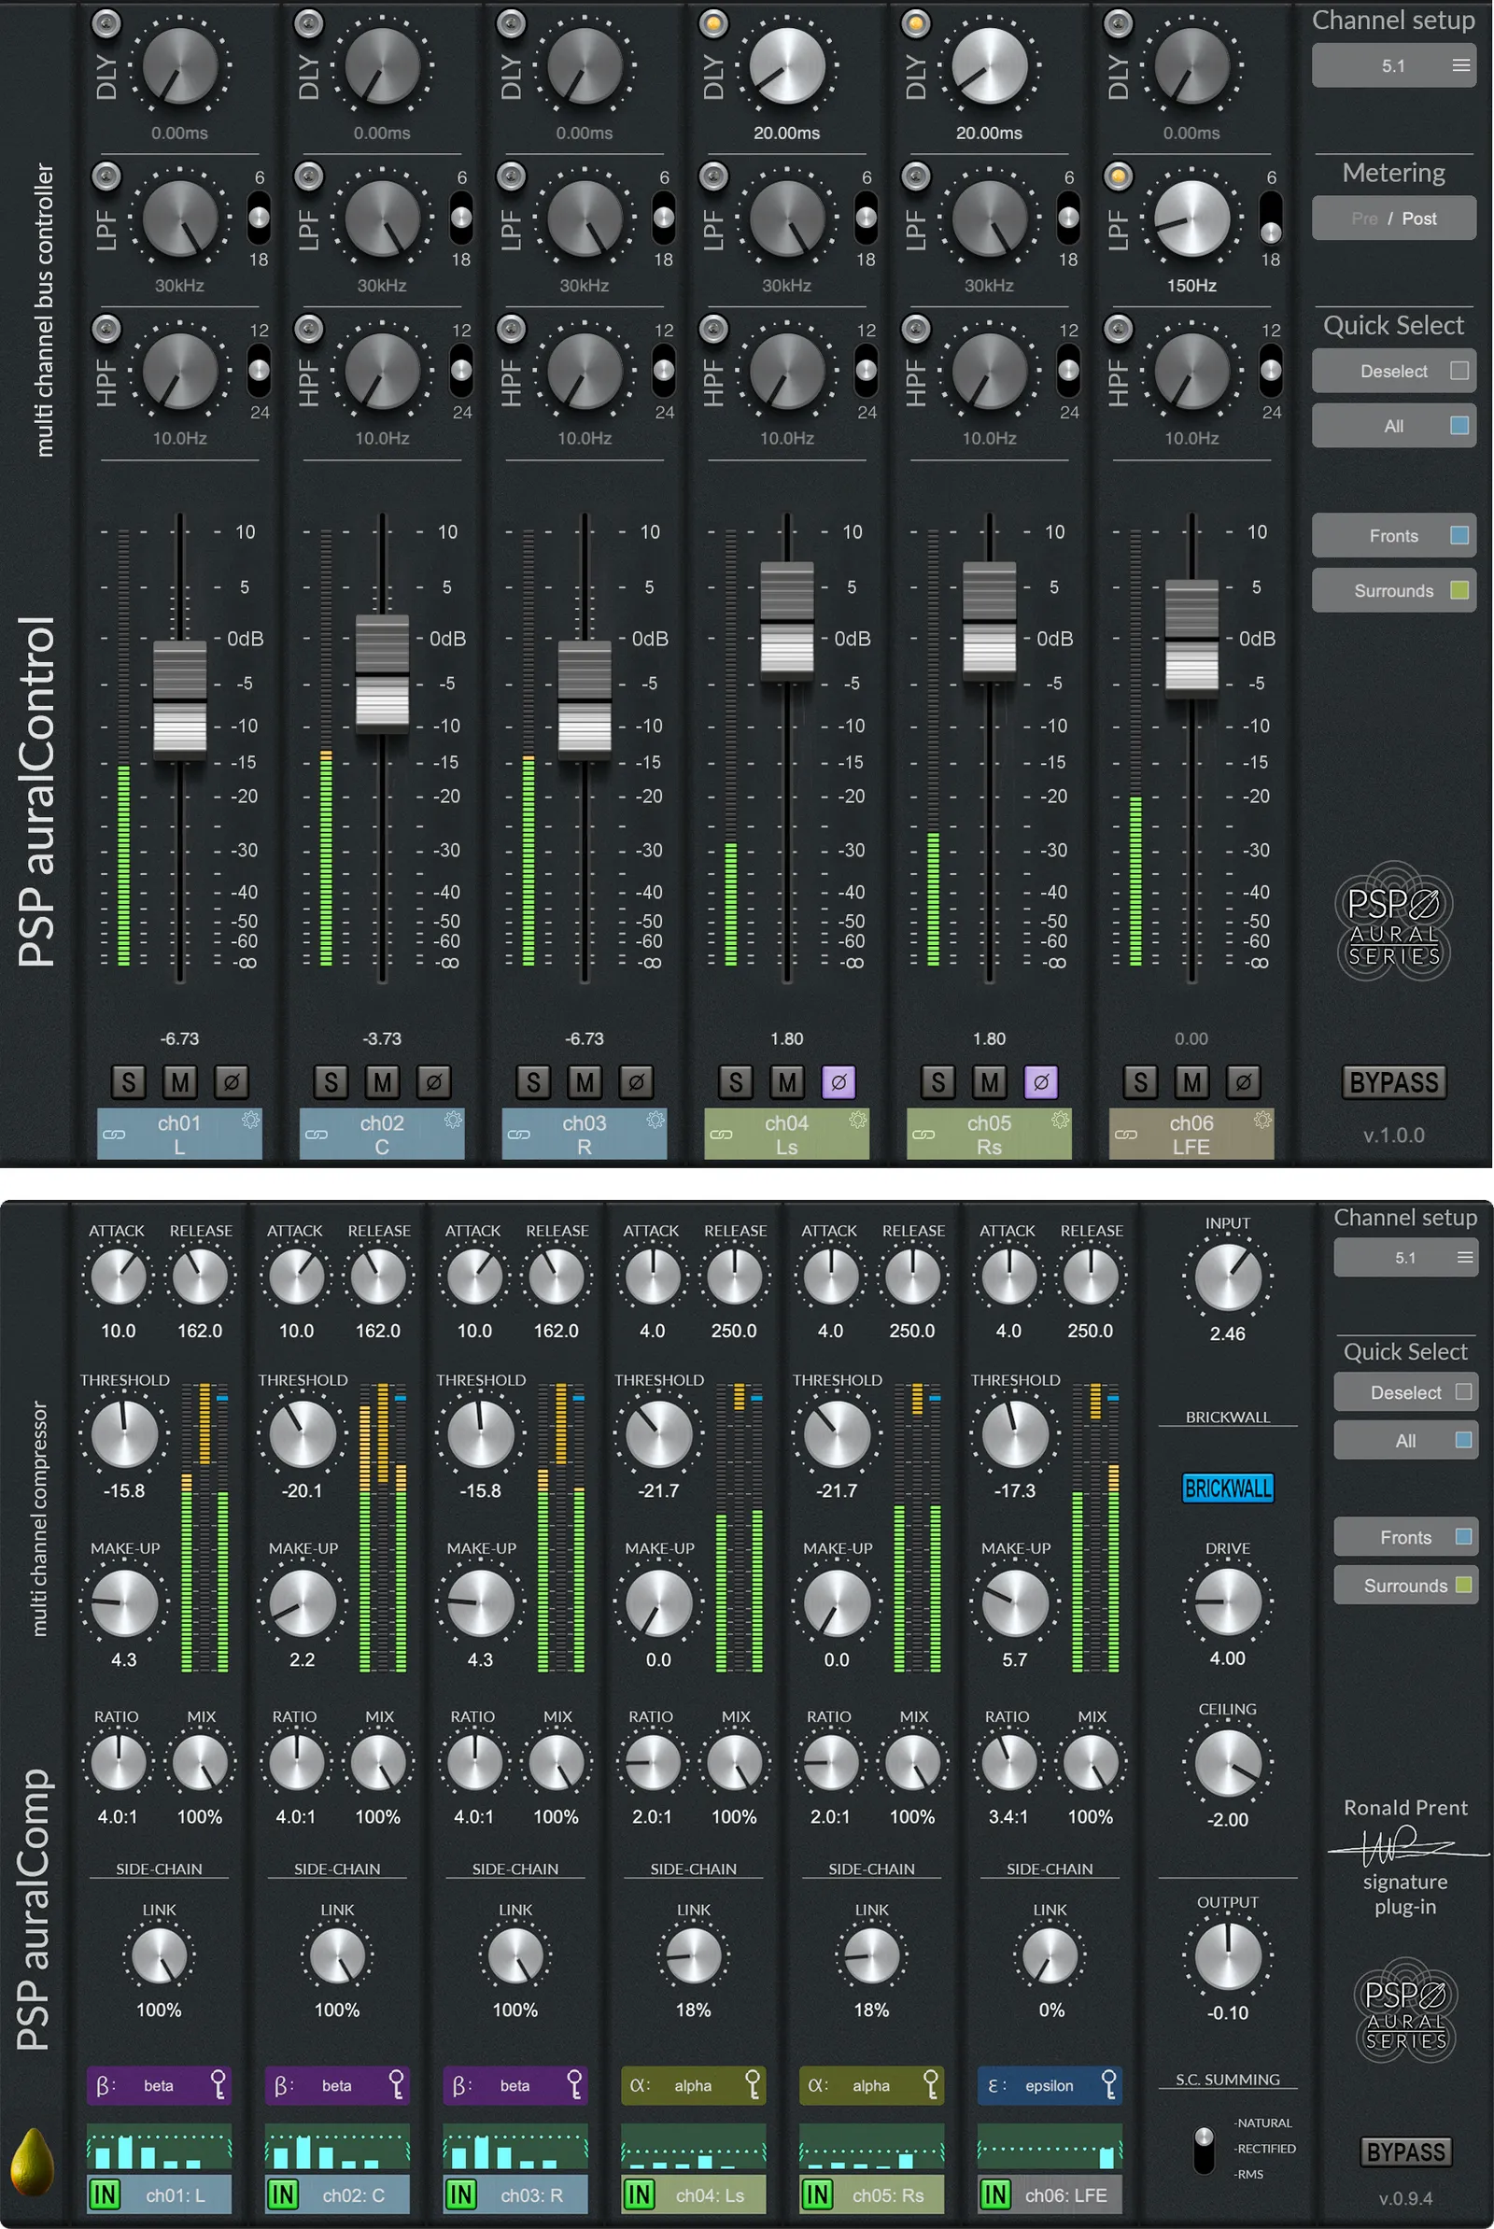
Task: Flip the HPF slope switch on ch05 Rs
Action: [x=1068, y=370]
